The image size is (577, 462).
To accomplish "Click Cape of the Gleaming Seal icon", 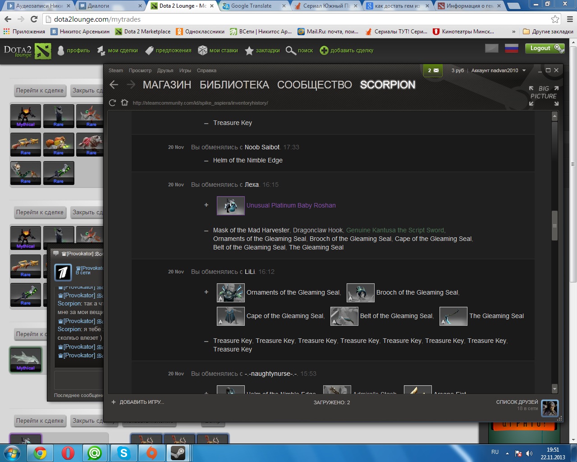I will tap(231, 316).
